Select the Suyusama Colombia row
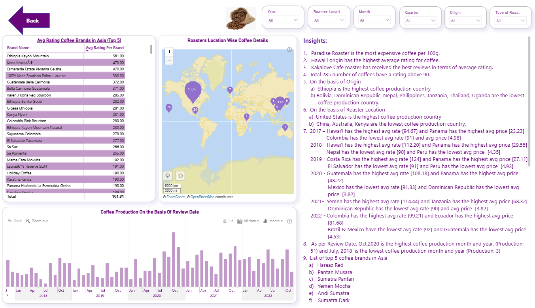The width and height of the screenshot is (535, 308). coord(66,134)
